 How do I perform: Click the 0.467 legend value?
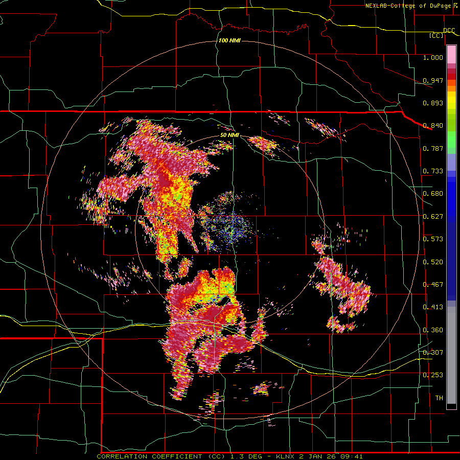pyautogui.click(x=433, y=285)
